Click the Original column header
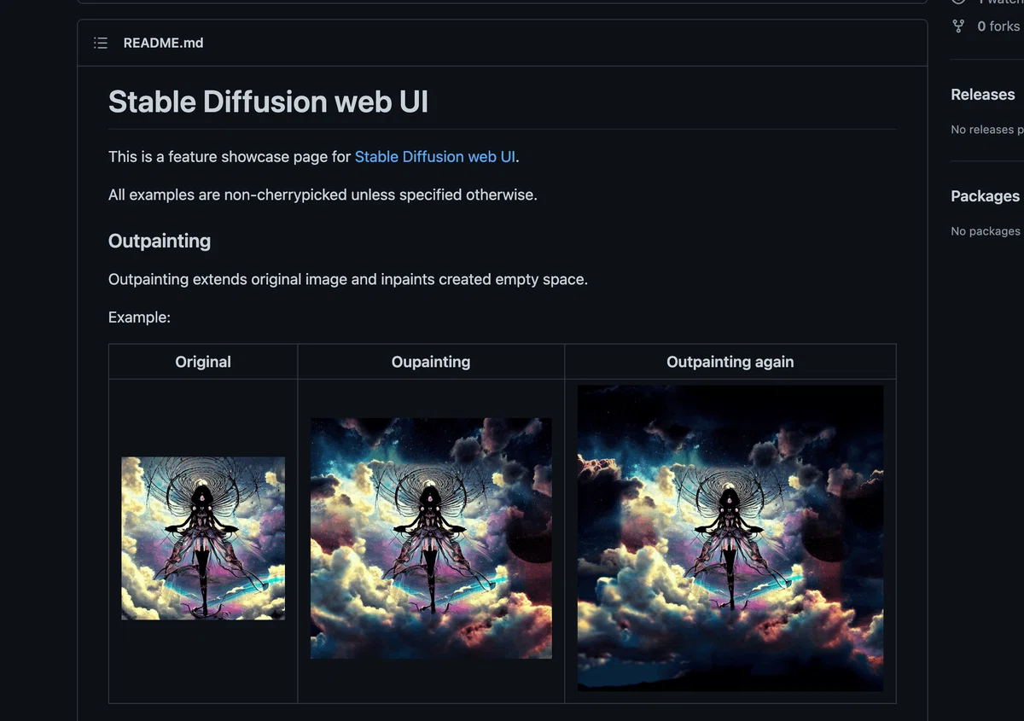Screen dimensions: 1024x721 point(203,362)
